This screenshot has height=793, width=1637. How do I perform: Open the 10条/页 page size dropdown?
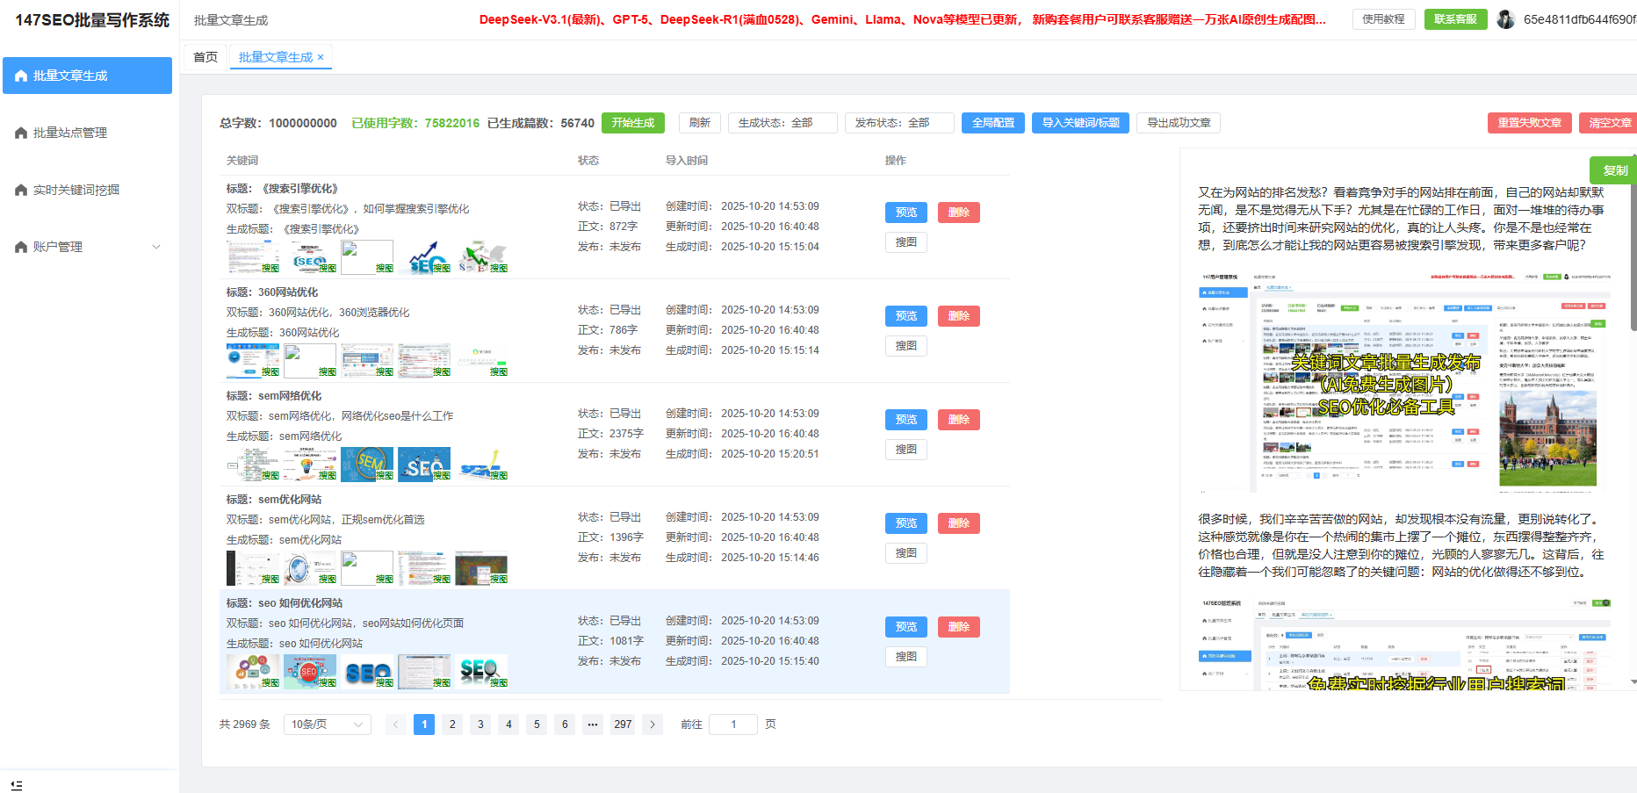point(327,725)
